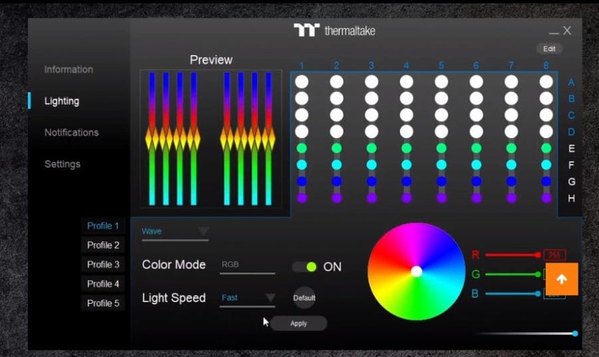599x357 pixels.
Task: Click the Edit button
Action: point(549,49)
